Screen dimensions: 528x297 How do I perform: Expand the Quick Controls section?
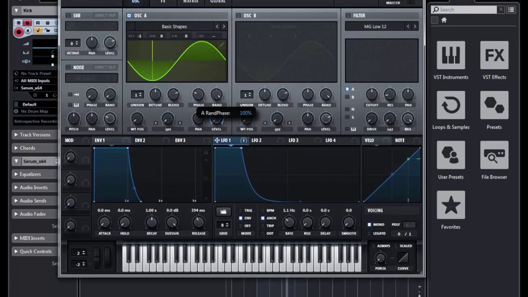[35, 251]
